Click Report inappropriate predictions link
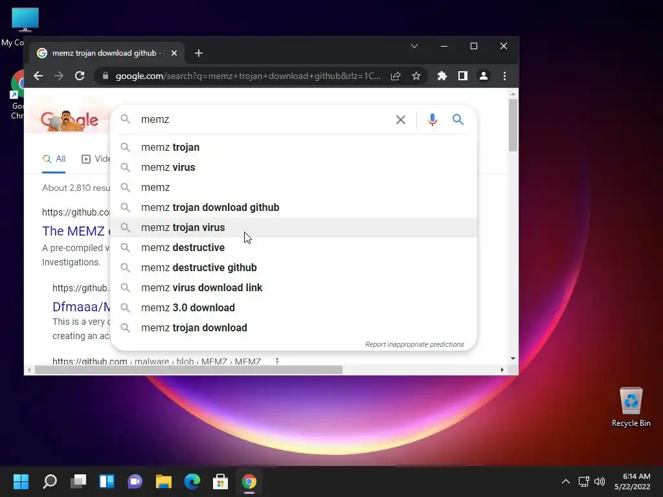Screen dimensions: 663x497 414,344
